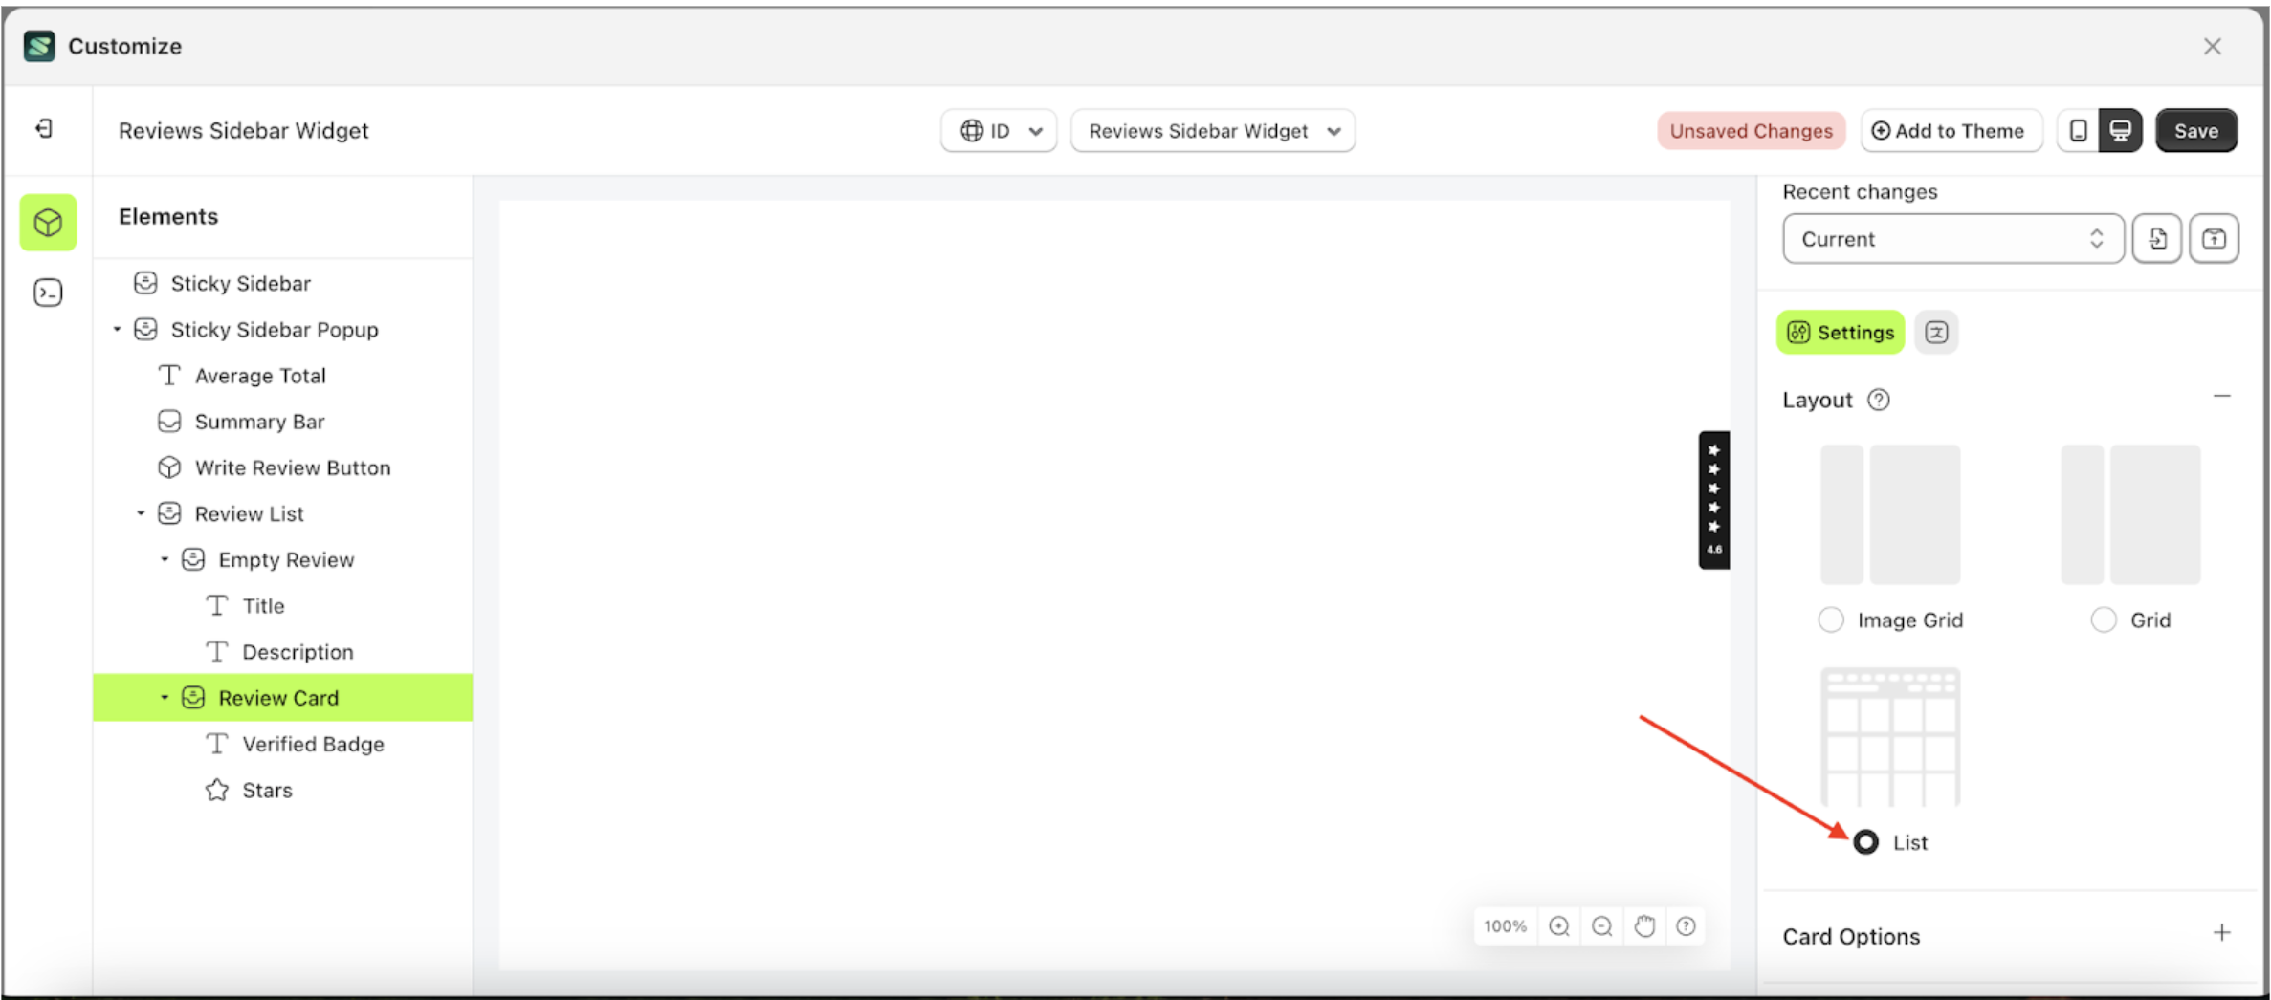
Task: Switch to the translations tab beside Settings
Action: pyautogui.click(x=1936, y=332)
